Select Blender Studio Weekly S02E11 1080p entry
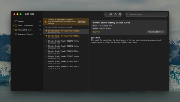This screenshot has width=180, height=102. coord(66,52)
